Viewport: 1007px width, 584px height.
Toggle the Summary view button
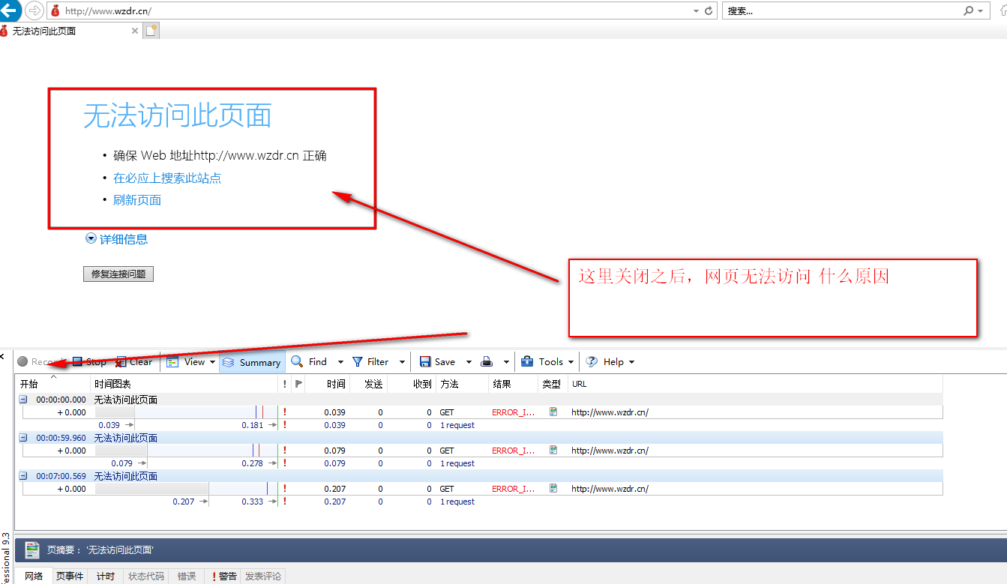pos(252,362)
